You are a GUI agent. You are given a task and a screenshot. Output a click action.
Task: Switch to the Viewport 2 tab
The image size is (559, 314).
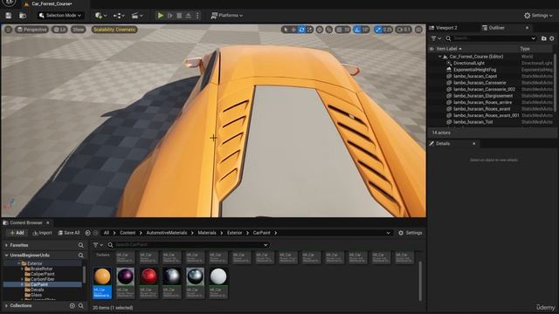coord(443,28)
